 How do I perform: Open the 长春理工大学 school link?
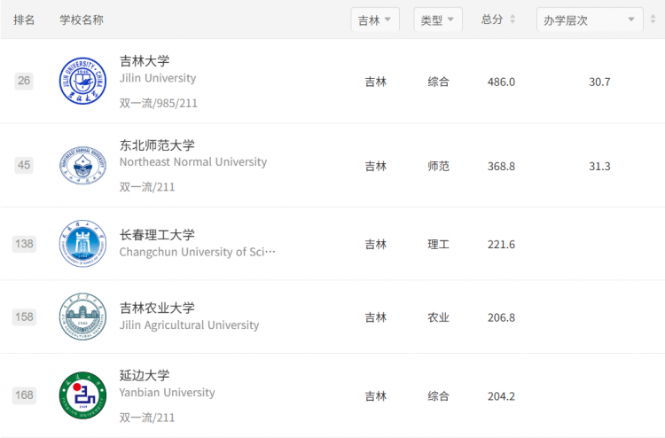(157, 234)
